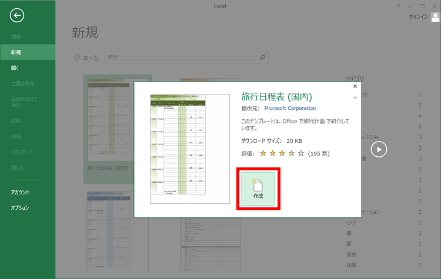Screen dimensions: 441x279
Task: Click the fifth empty rating star
Action: pyautogui.click(x=301, y=153)
